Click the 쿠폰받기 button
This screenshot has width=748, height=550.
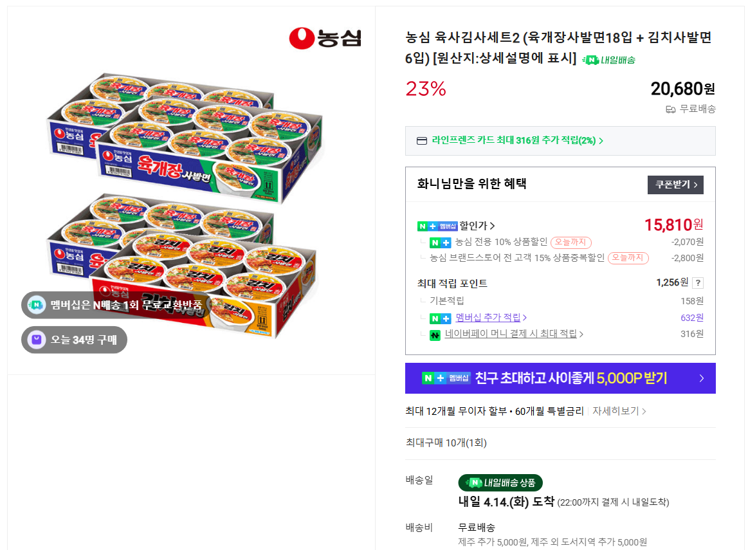tap(675, 185)
